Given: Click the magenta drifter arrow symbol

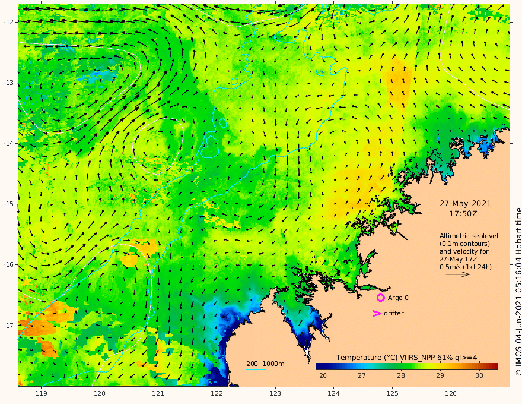Looking at the screenshot, I should [x=377, y=313].
